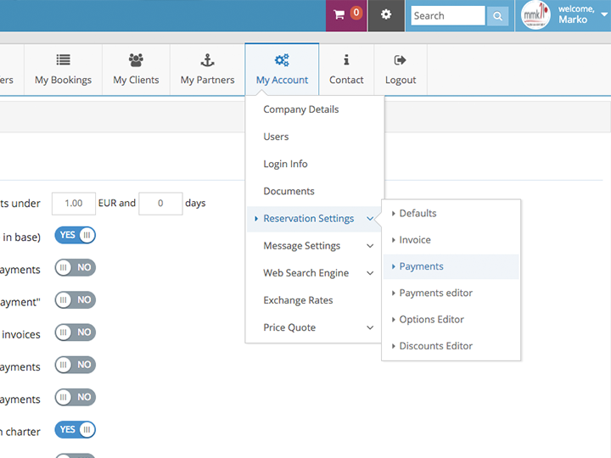
Task: Open the My Bookings tab label
Action: 63,80
